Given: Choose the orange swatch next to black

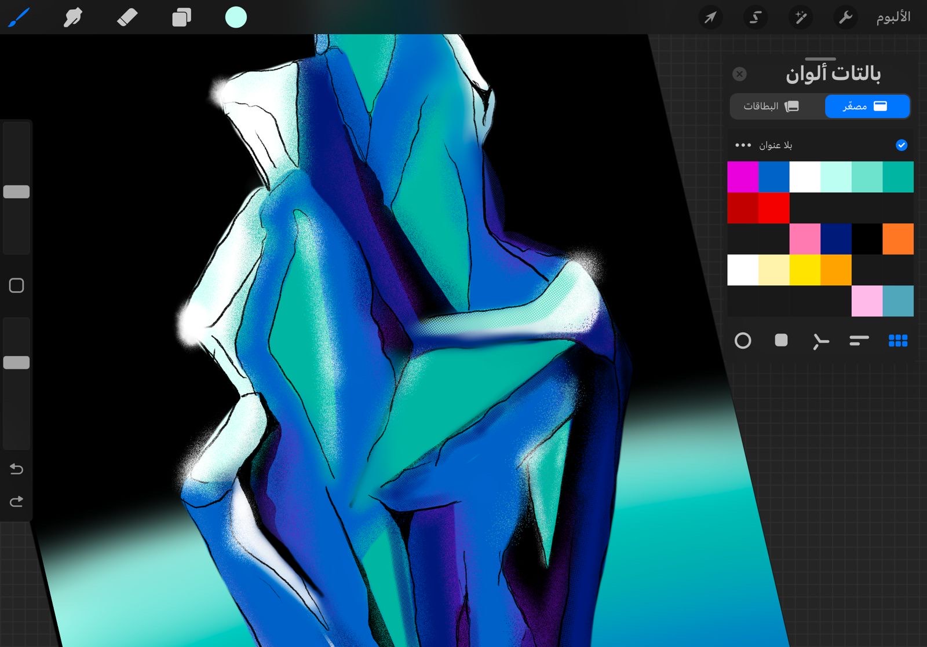Looking at the screenshot, I should (898, 239).
